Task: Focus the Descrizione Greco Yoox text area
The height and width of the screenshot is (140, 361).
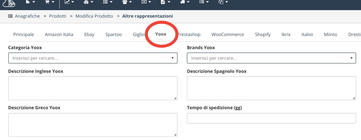Action: 93,125
